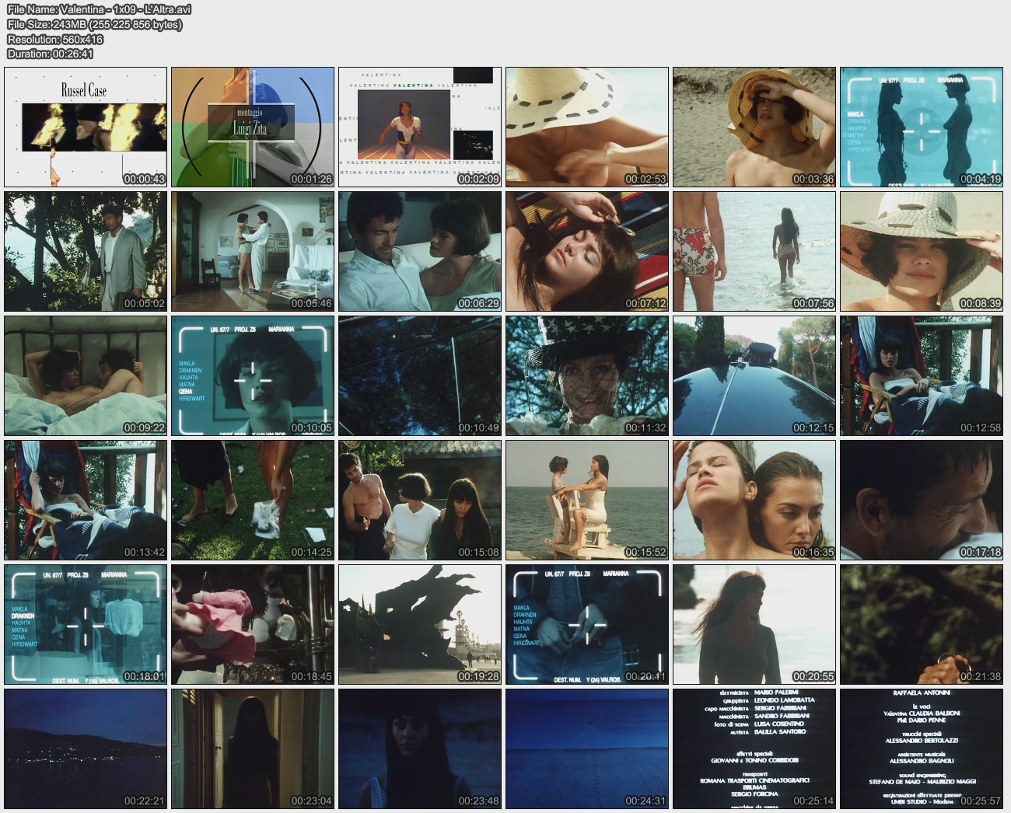The height and width of the screenshot is (813, 1011).
Task: Click the thumbnail timestamped 00:20:55
Action: pyautogui.click(x=754, y=624)
